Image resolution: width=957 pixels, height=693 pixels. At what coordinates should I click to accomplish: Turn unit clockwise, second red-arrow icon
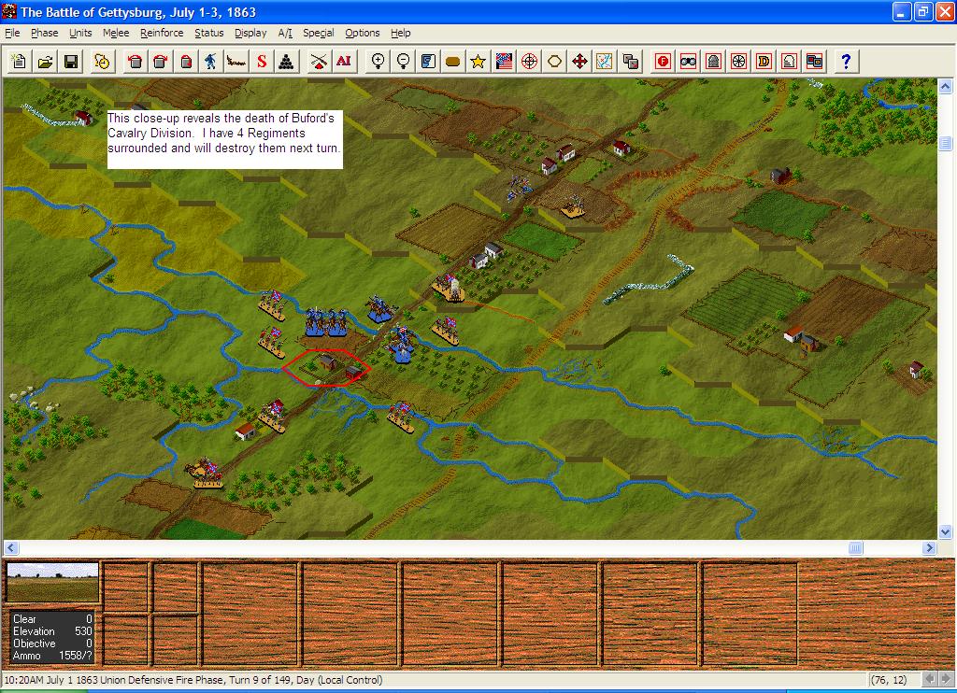click(160, 61)
